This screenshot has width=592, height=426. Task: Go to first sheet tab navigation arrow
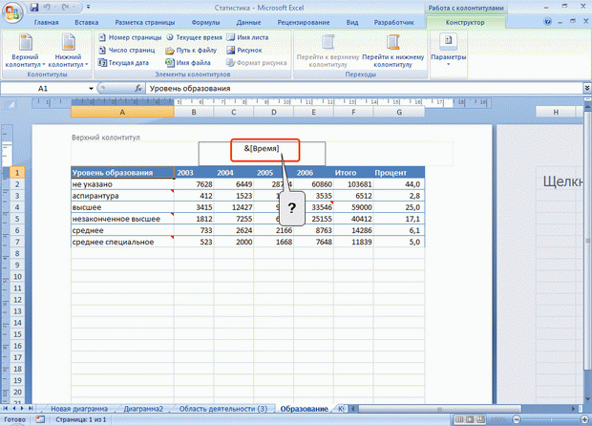click(x=6, y=408)
